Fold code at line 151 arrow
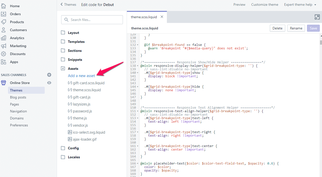Screen dimensions: 322x177 (138, 111)
